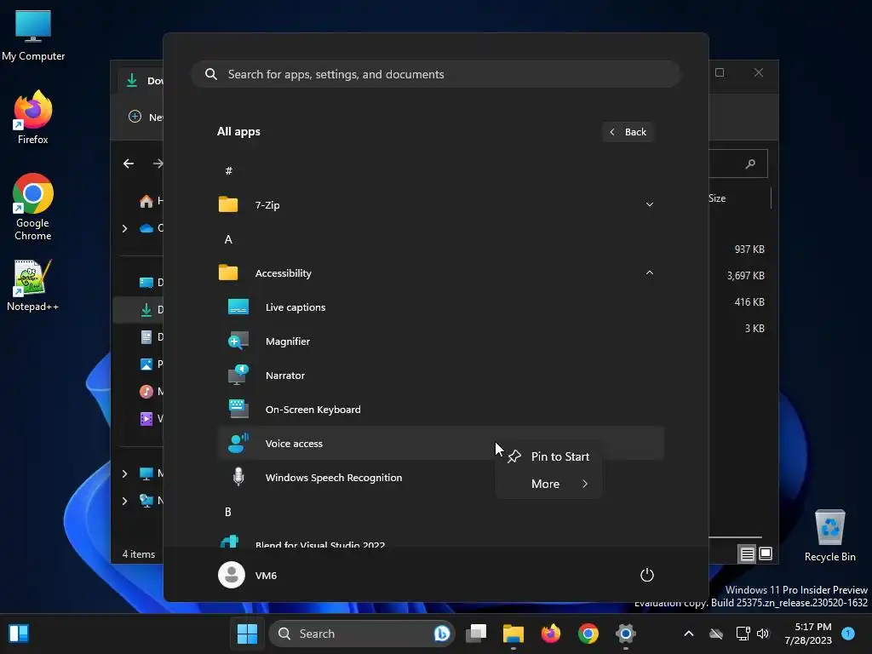Viewport: 872px width, 654px height.
Task: Open Widgets button at taskbar left
Action: pos(19,634)
